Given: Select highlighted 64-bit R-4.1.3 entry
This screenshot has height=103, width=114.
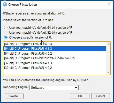Looking at the screenshot, I should [x=55, y=49].
